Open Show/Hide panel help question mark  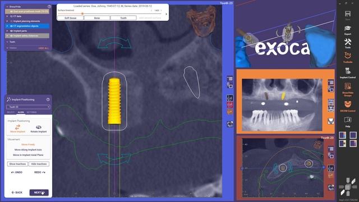click(49, 7)
